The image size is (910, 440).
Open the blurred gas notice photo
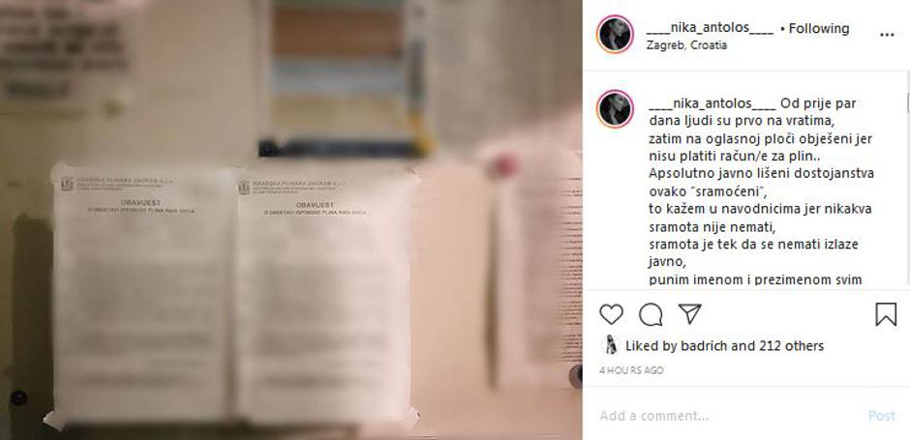290,220
